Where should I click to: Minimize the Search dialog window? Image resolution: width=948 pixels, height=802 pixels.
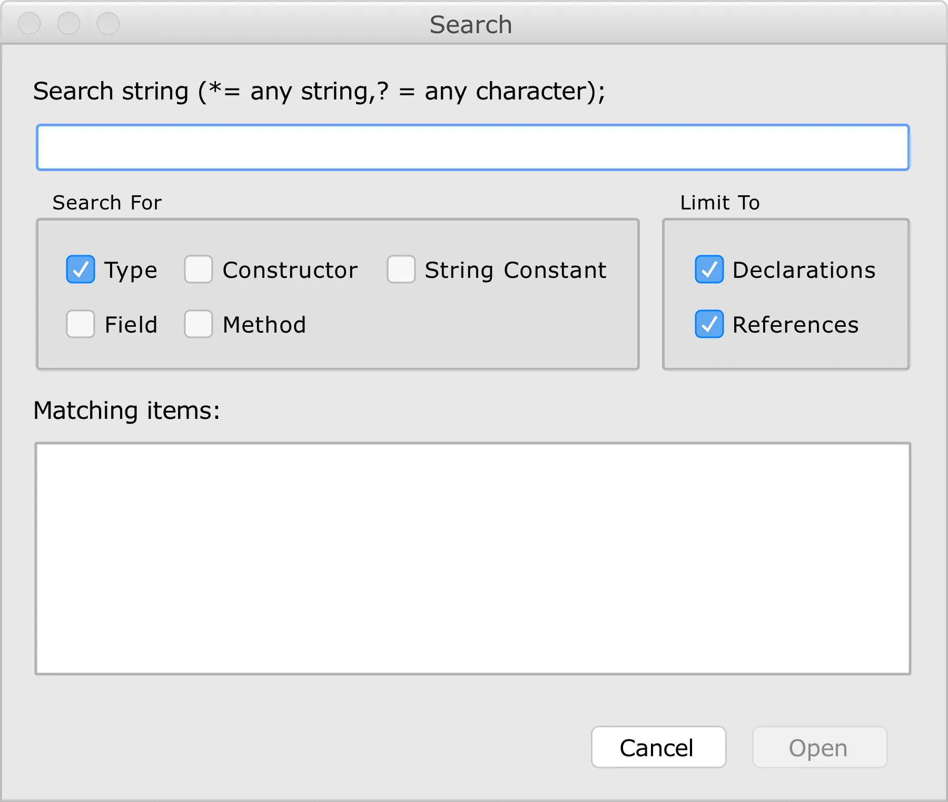click(x=68, y=23)
